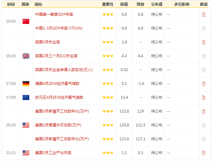This screenshot has height=161, width=212.
Task: Click the US flag beside 21:15
Action: coord(26,153)
